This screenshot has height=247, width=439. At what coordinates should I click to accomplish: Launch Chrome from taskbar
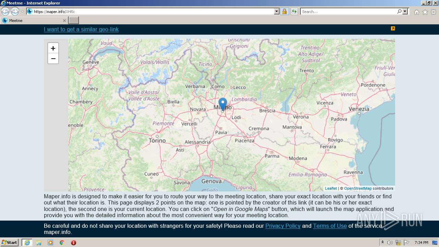point(62,243)
